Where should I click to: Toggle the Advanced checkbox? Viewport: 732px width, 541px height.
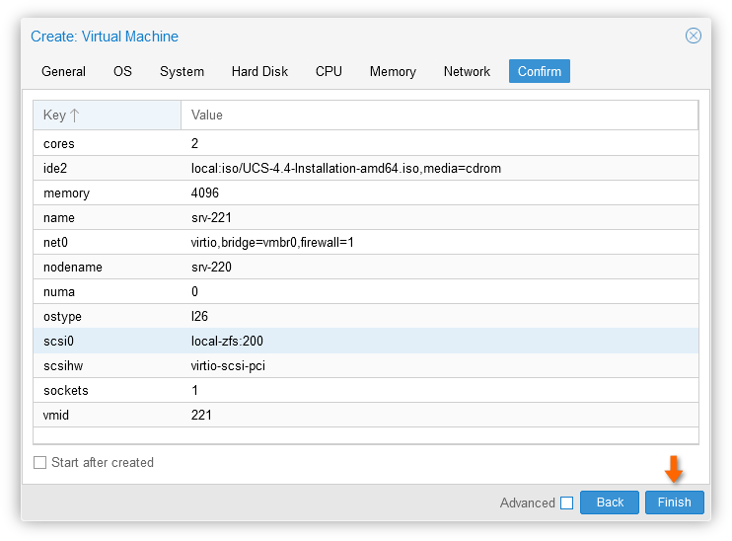point(566,503)
